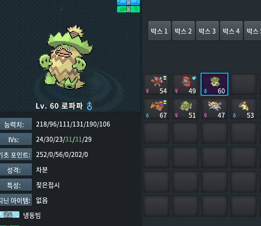Switch to the 박스 2 tab
The image size is (261, 226).
184,30
